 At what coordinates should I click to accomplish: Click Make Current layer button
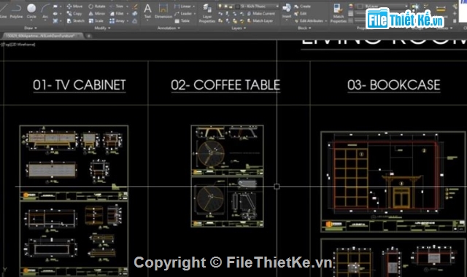[260, 13]
